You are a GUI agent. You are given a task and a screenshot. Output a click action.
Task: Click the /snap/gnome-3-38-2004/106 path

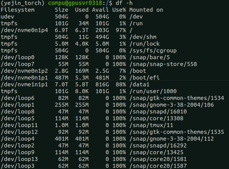pyautogui.click(x=172, y=105)
